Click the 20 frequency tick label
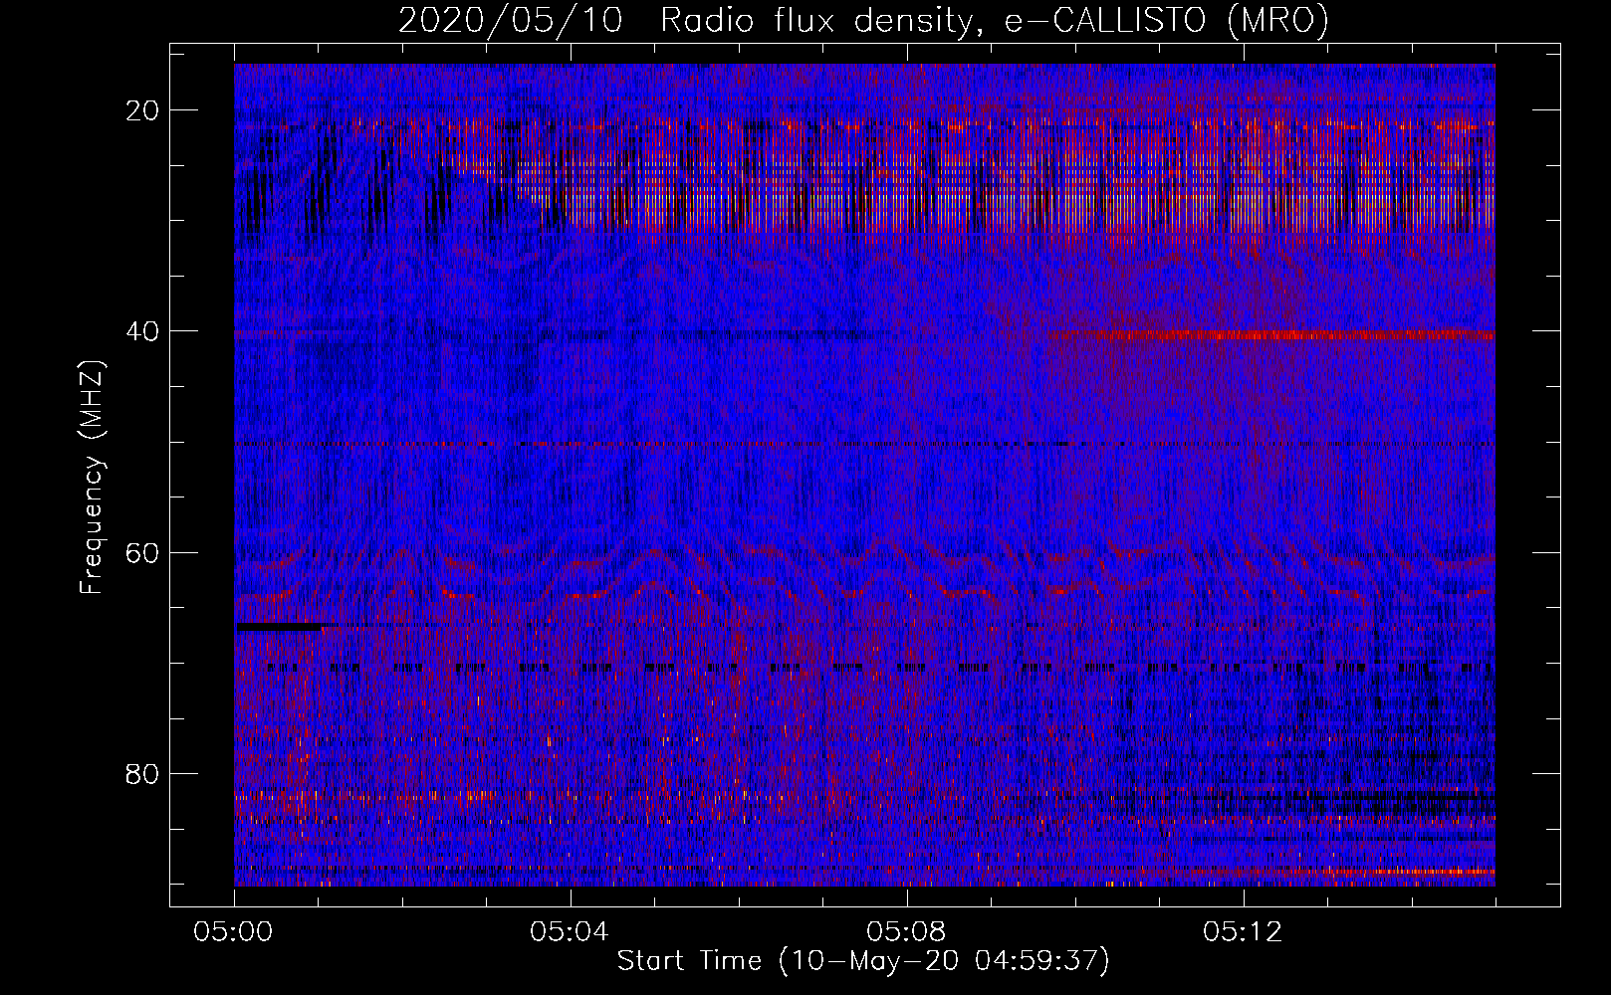Viewport: 1611px width, 995px height. point(143,110)
